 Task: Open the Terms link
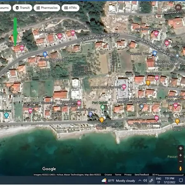[x=118, y=175]
